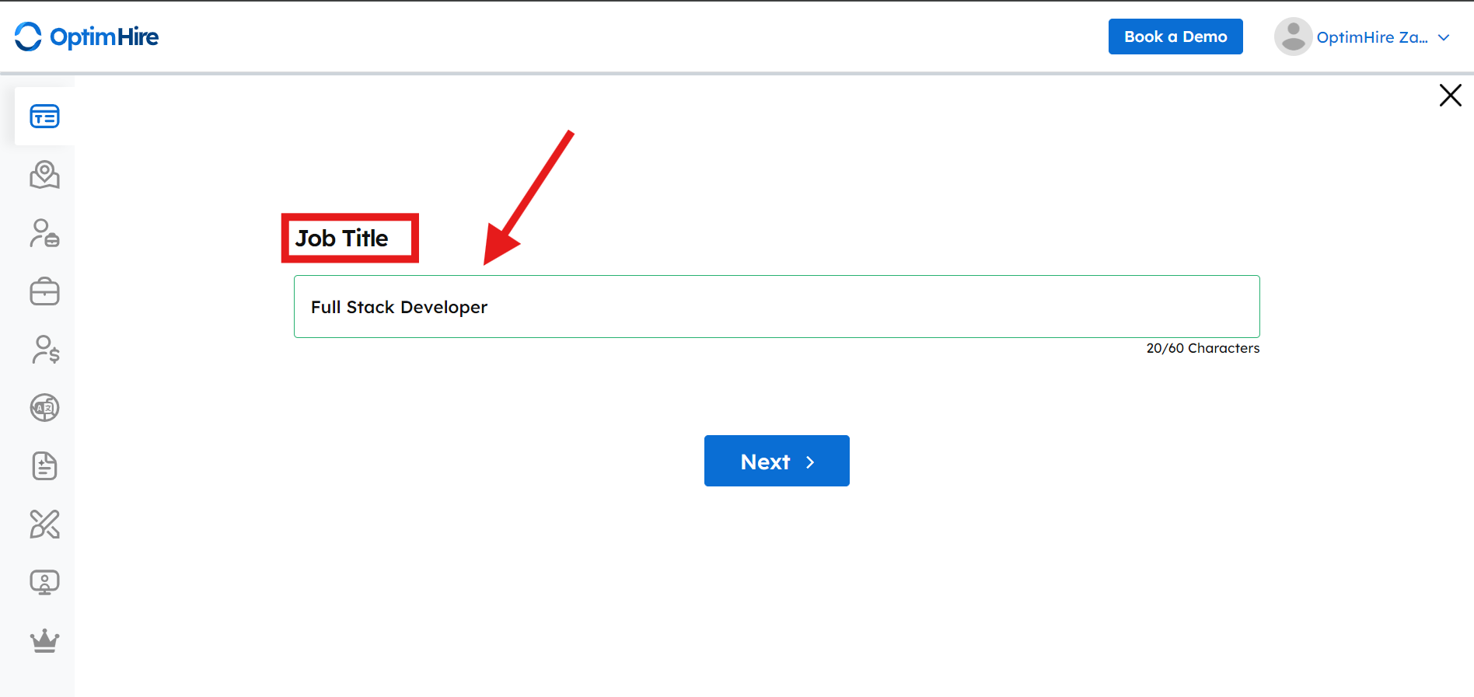
Task: Click into the Full Stack Developer text field
Action: [x=776, y=307]
